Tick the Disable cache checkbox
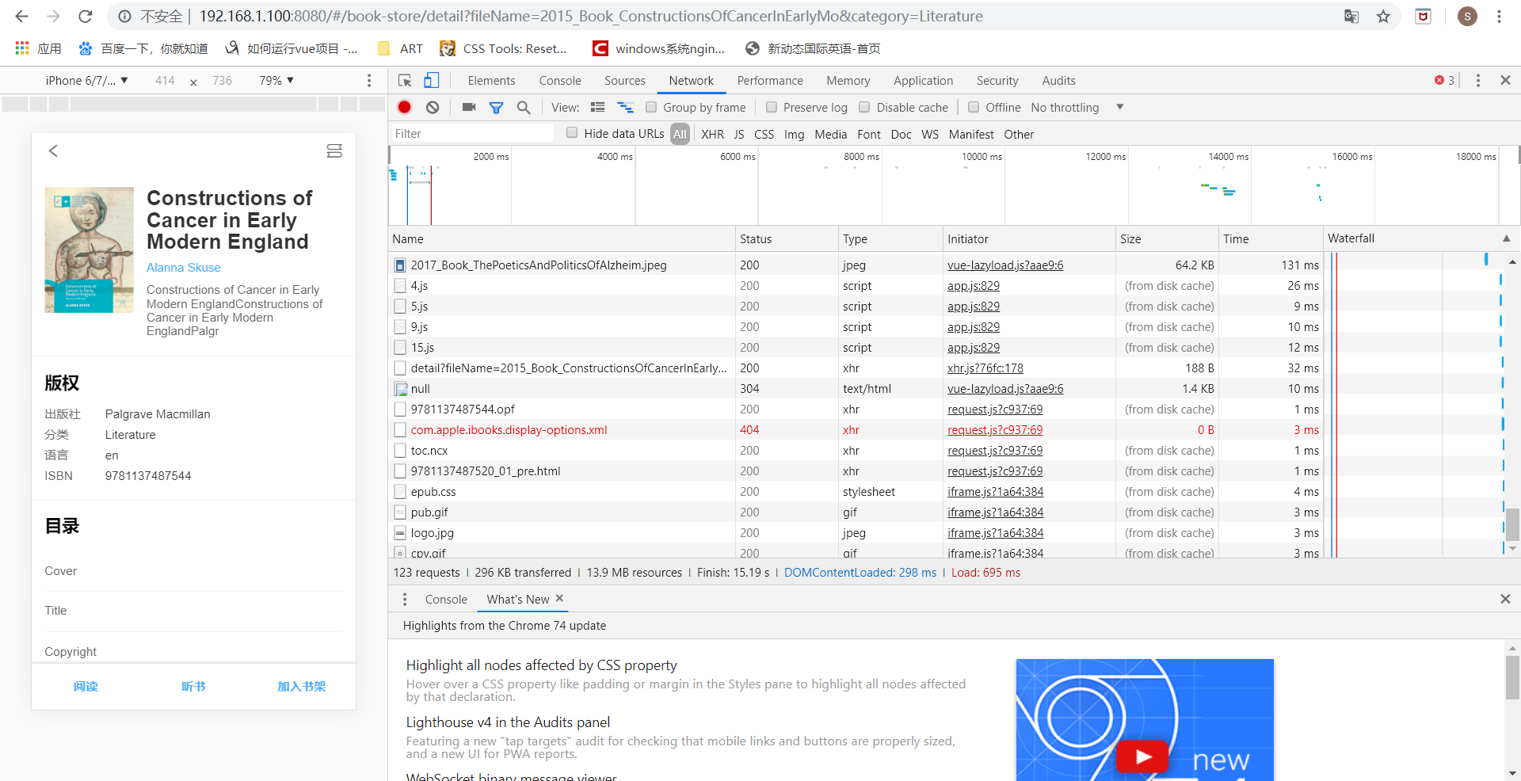Viewport: 1521px width, 781px height. coord(864,107)
